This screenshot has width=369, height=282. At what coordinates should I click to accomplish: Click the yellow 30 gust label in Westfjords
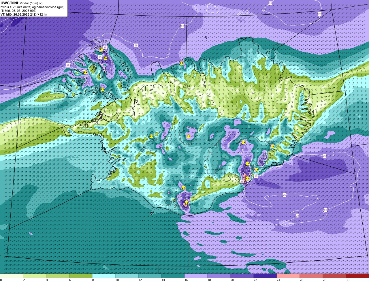[x=105, y=58]
